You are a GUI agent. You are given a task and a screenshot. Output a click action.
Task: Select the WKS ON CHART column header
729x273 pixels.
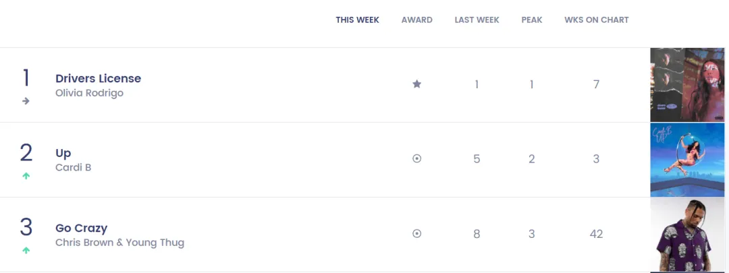[x=597, y=20]
